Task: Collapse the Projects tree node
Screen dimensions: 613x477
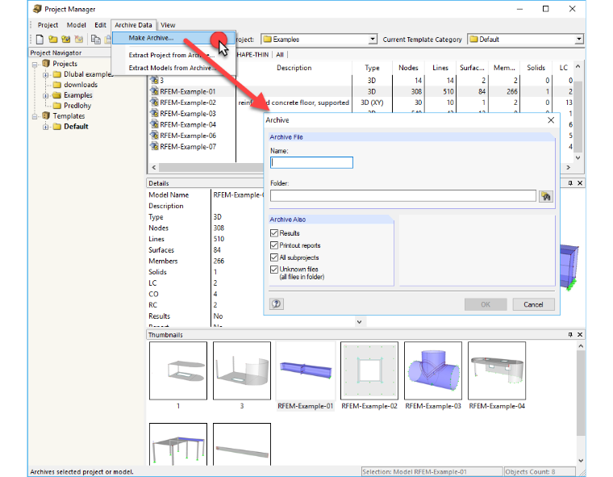Action: (x=35, y=65)
